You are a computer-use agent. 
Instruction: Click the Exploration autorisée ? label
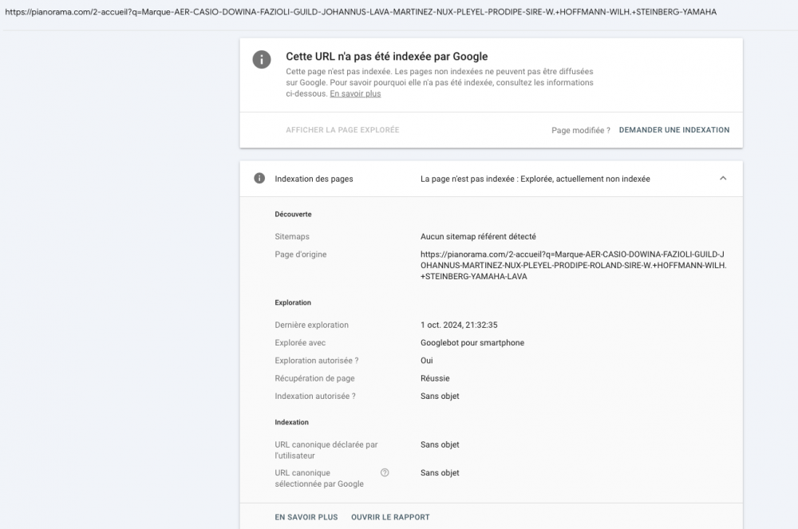(x=317, y=361)
